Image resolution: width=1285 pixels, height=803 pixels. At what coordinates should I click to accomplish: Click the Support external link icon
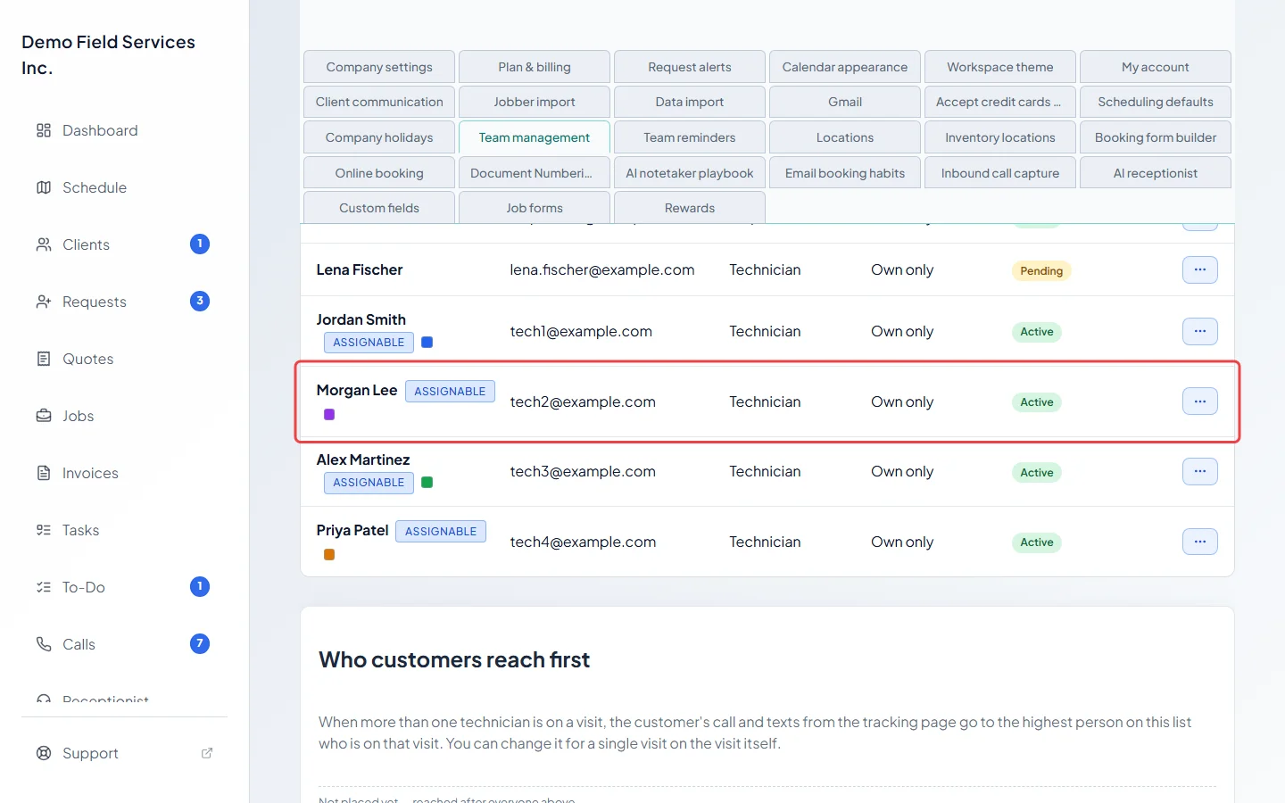point(207,753)
